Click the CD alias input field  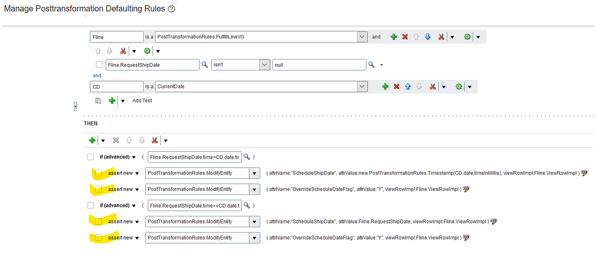click(117, 87)
